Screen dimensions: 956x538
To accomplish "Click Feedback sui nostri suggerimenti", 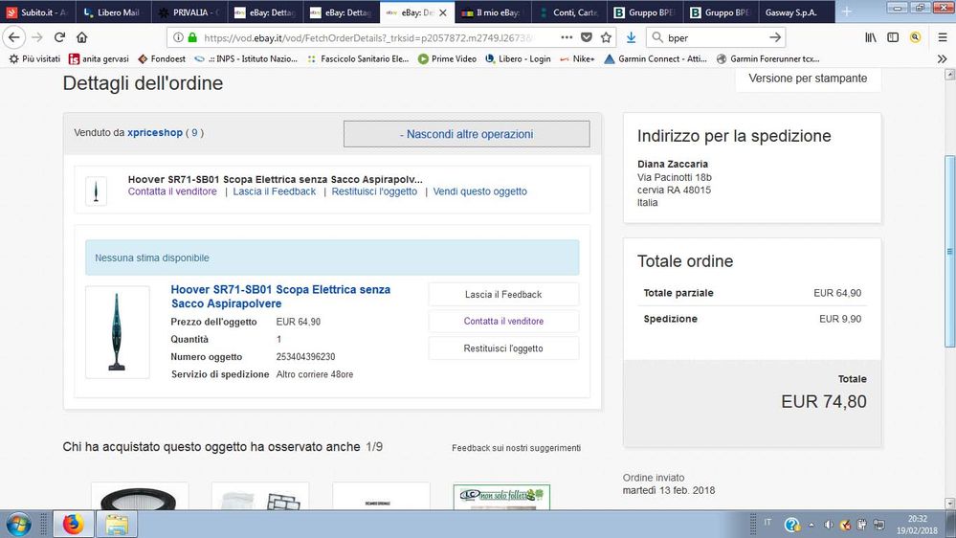I will [516, 448].
